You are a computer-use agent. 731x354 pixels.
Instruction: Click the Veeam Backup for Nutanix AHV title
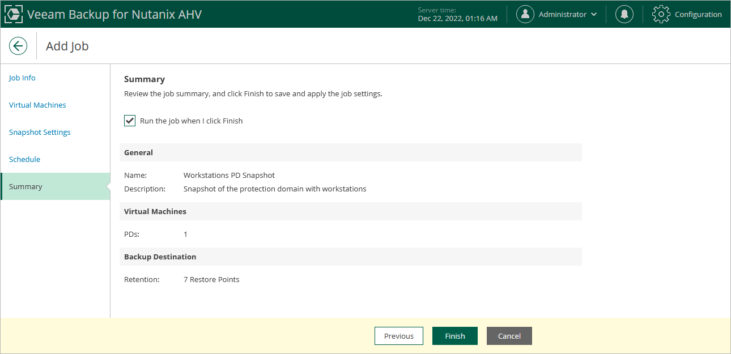pyautogui.click(x=114, y=14)
